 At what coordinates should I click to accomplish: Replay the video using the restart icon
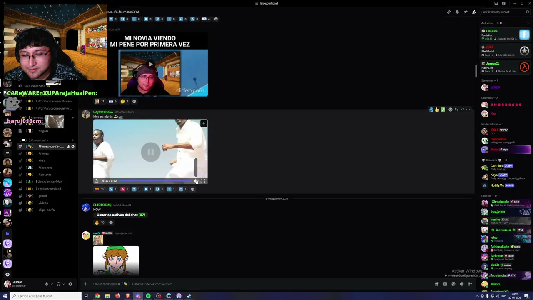point(97,181)
